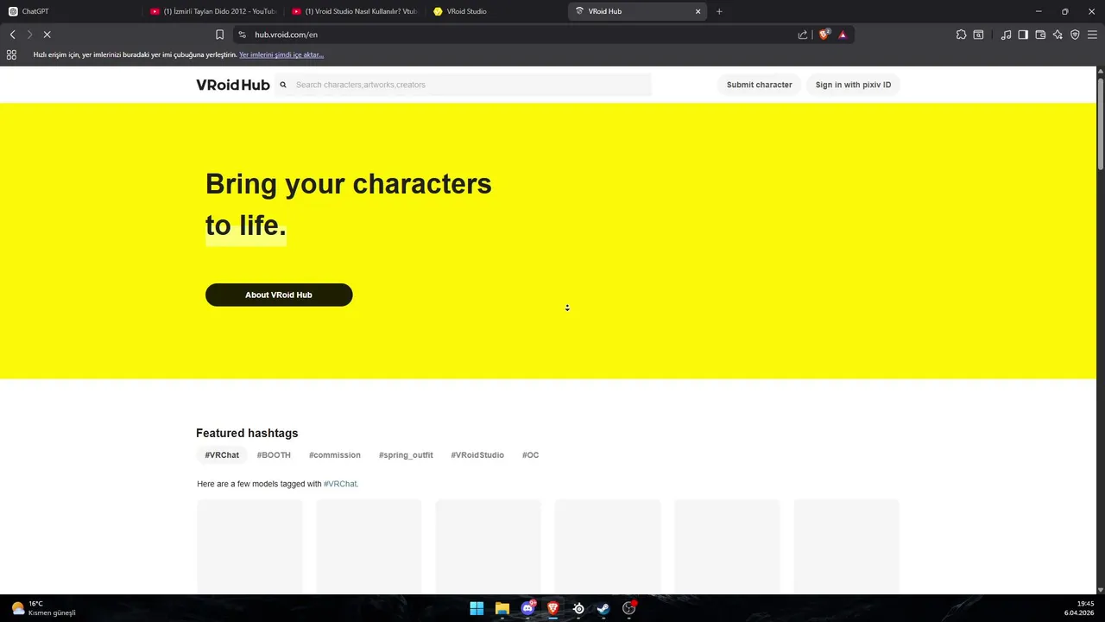Open OBS Studio from taskbar
The image size is (1105, 622).
point(629,608)
